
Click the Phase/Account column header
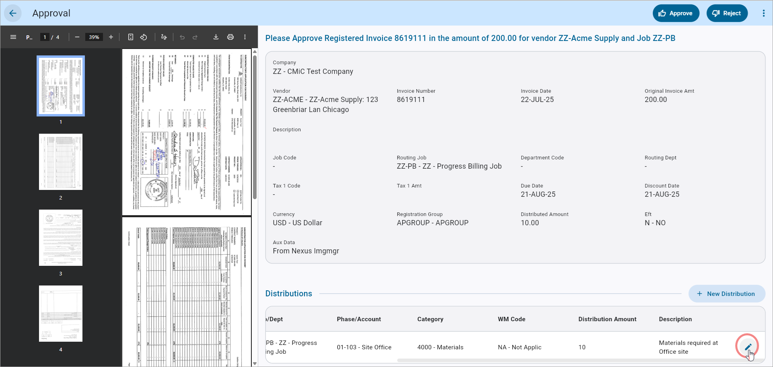point(359,319)
